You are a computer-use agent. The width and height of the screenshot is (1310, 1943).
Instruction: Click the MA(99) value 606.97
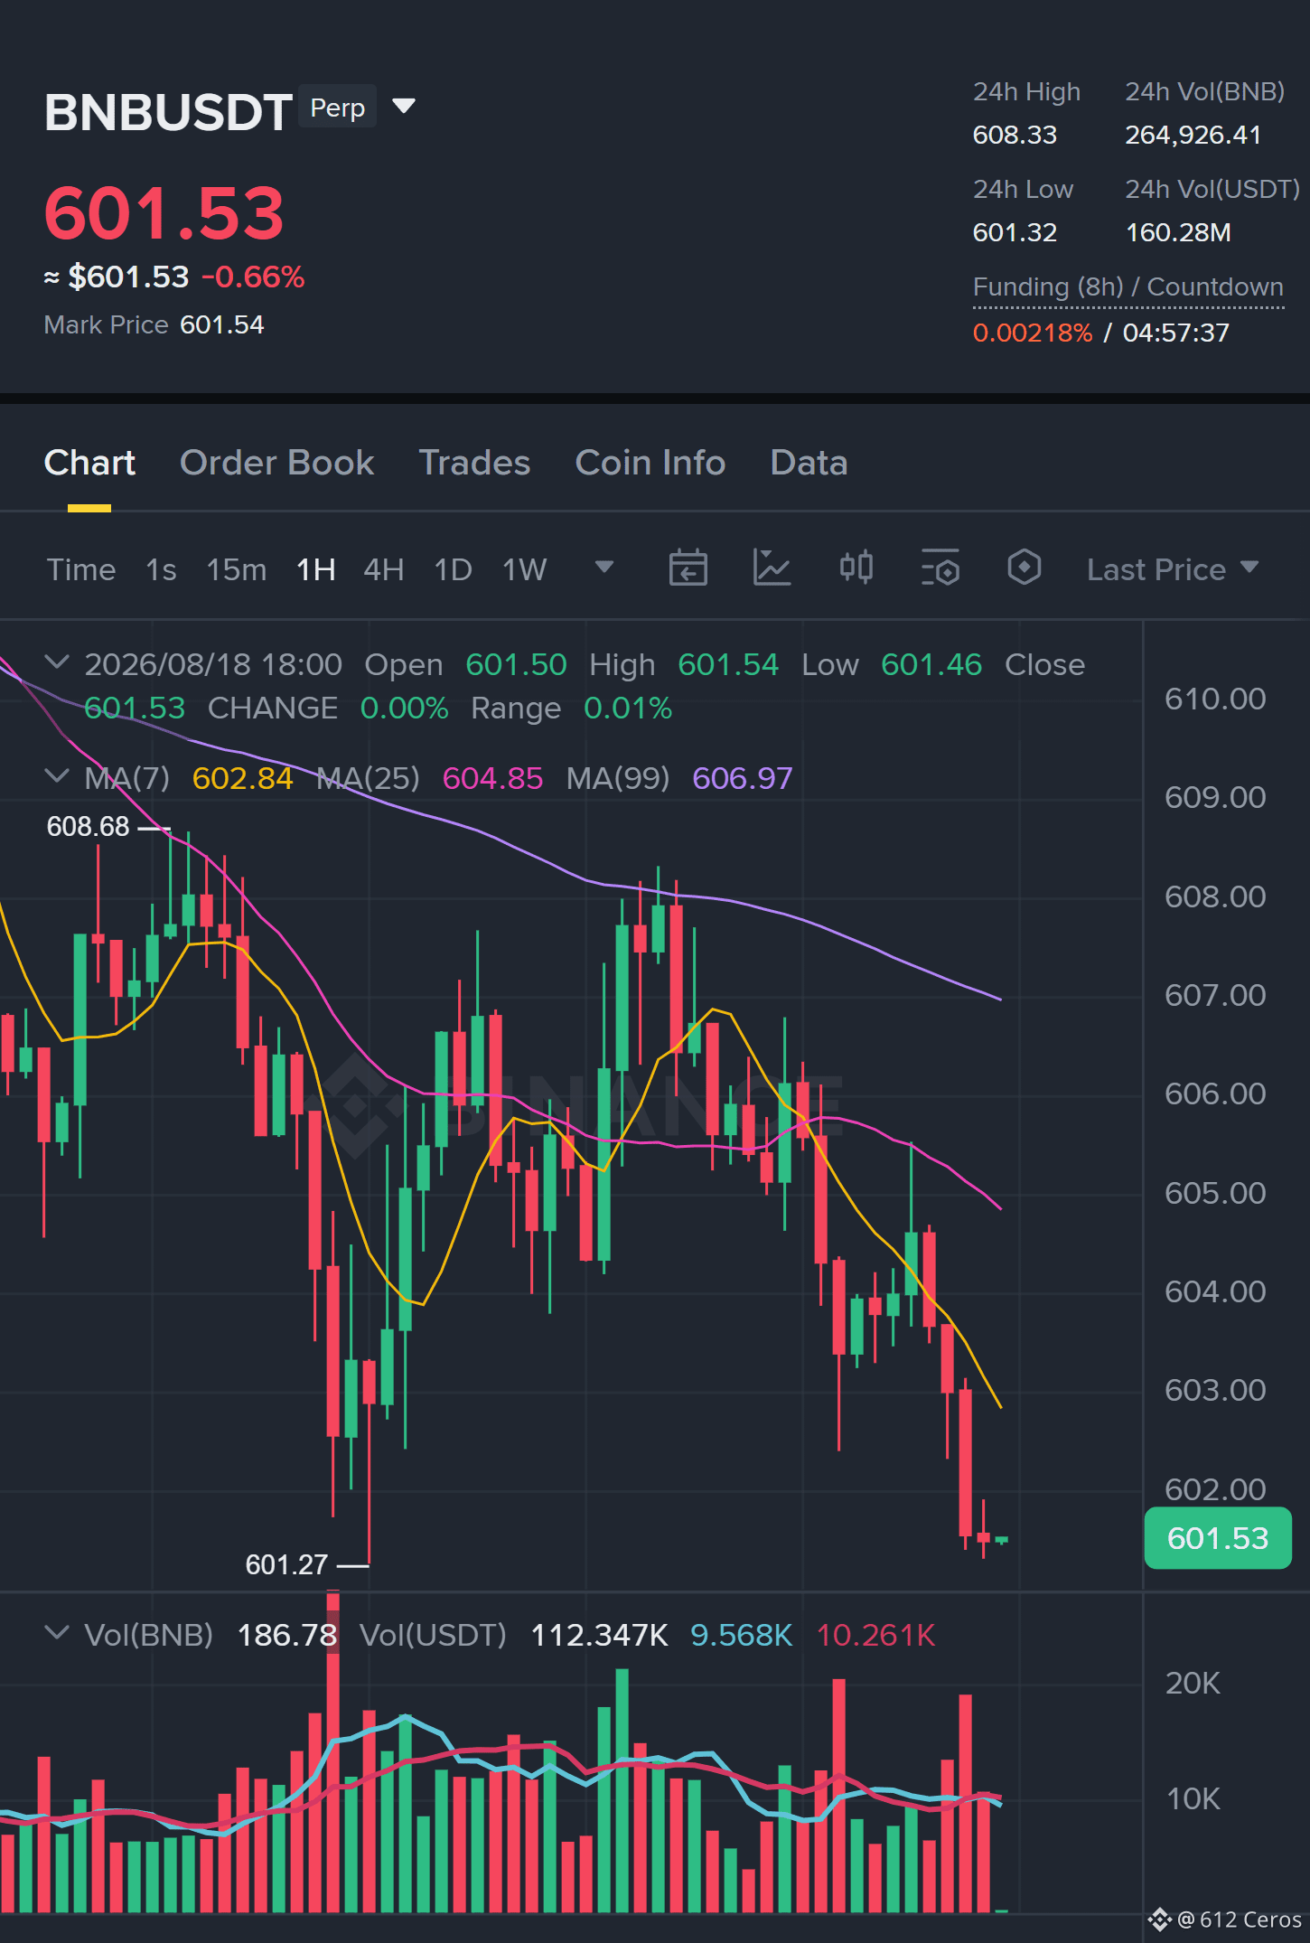743,778
